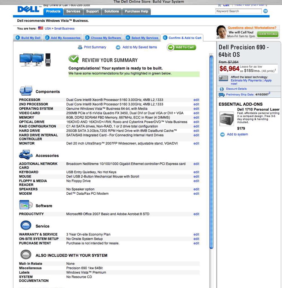Click the grey Also Included Dell icon
The width and height of the screenshot is (282, 288).
click(x=26, y=255)
